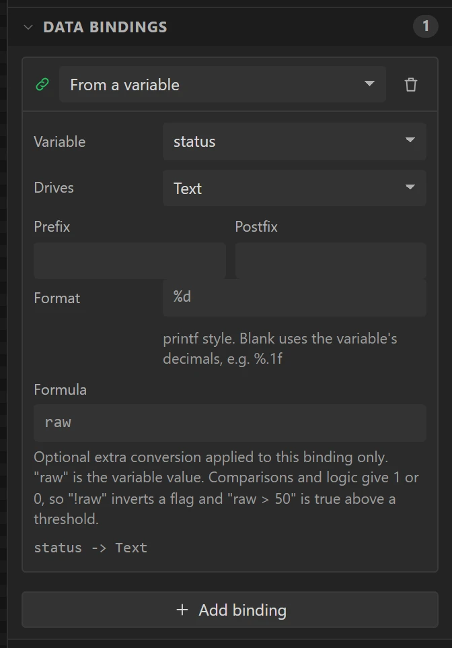Click the 'Formula' field label
The height and width of the screenshot is (648, 452).
pyautogui.click(x=61, y=390)
